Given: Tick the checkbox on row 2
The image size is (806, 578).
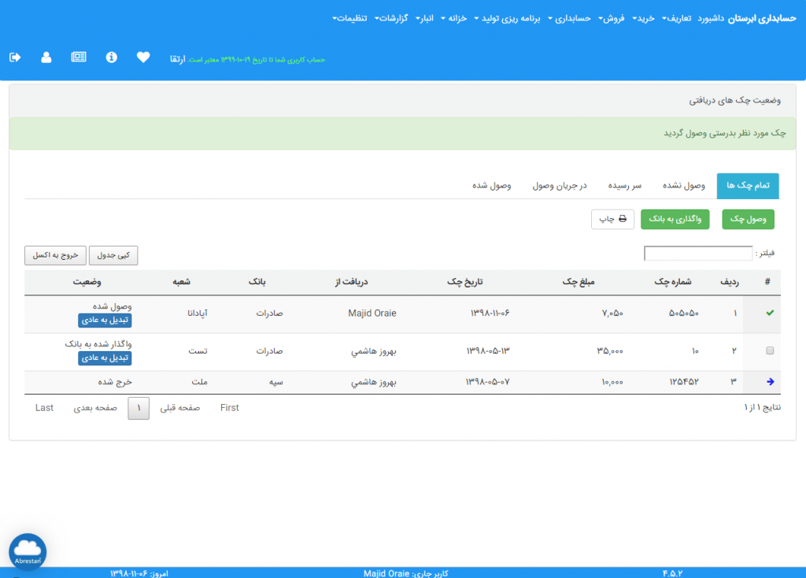Looking at the screenshot, I should [x=770, y=350].
